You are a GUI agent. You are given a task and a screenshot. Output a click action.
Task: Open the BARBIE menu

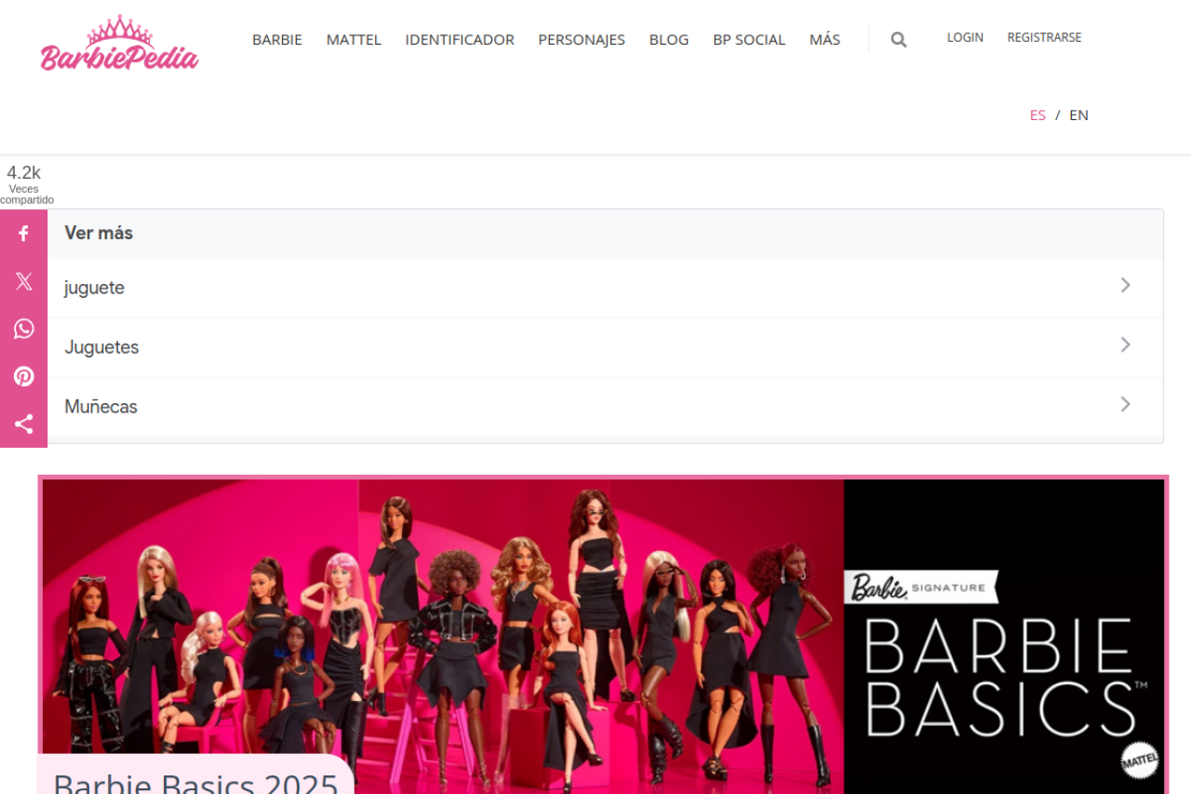277,39
